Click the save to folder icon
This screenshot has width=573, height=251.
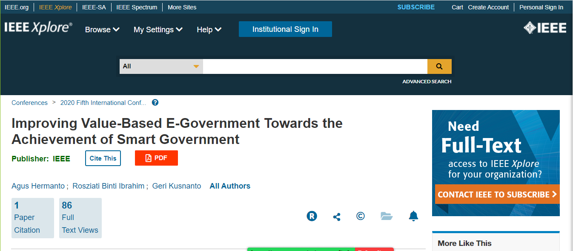(x=386, y=216)
